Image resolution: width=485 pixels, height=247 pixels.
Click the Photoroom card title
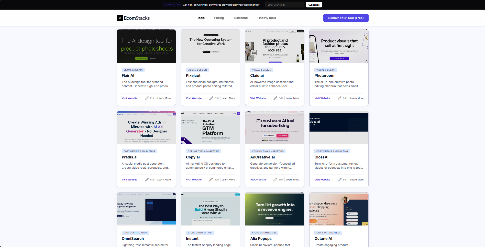coord(324,76)
